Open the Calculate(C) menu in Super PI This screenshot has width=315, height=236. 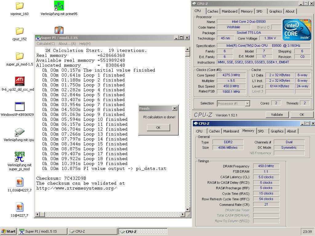(46, 44)
